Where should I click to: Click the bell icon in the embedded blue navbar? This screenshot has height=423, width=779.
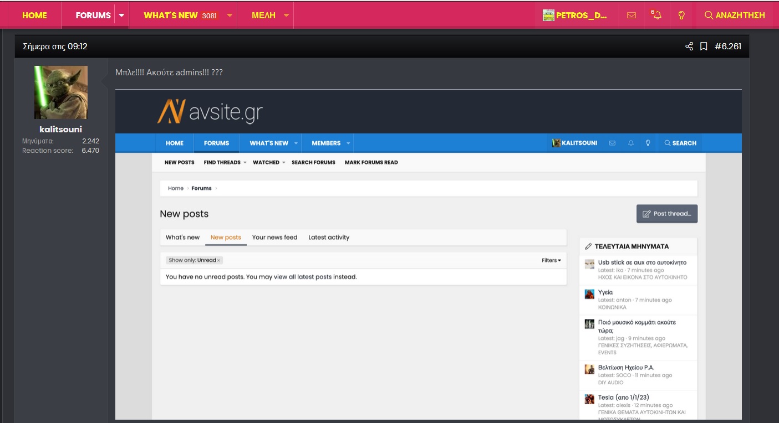631,143
